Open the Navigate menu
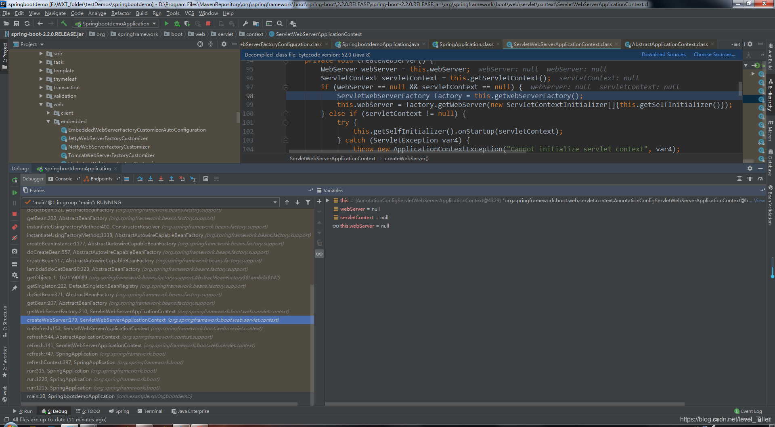The image size is (775, 427). click(55, 13)
